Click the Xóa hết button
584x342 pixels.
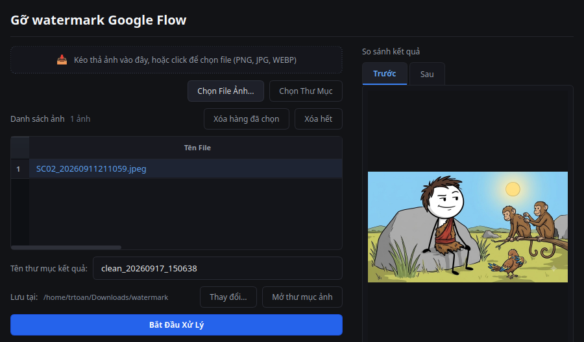click(x=319, y=119)
